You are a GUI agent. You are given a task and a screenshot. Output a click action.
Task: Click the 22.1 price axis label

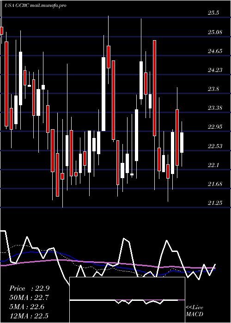click(213, 165)
